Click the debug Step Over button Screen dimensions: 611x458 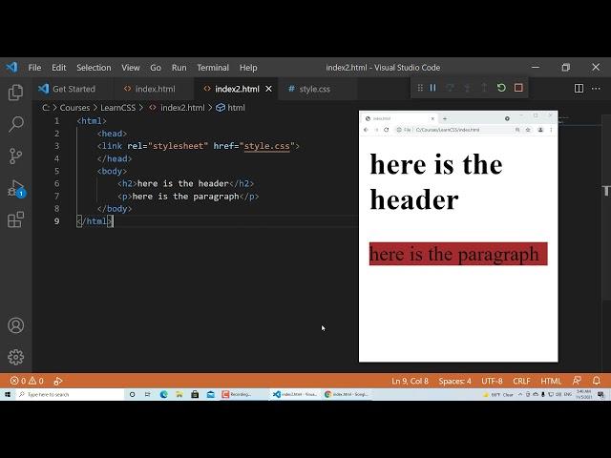coord(450,88)
